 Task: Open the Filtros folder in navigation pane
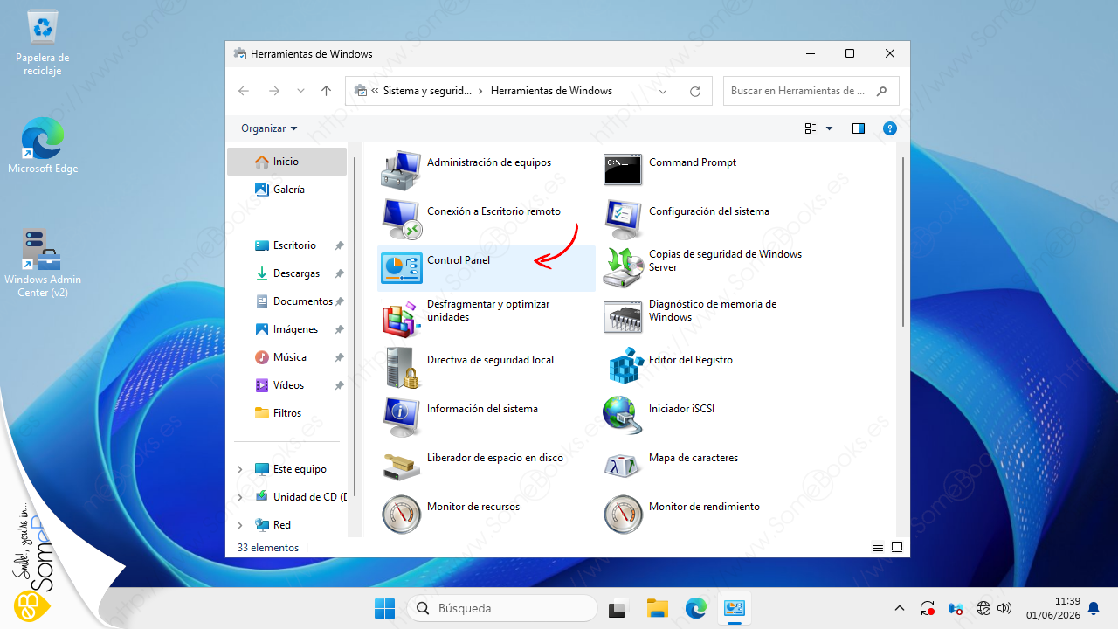click(x=286, y=413)
